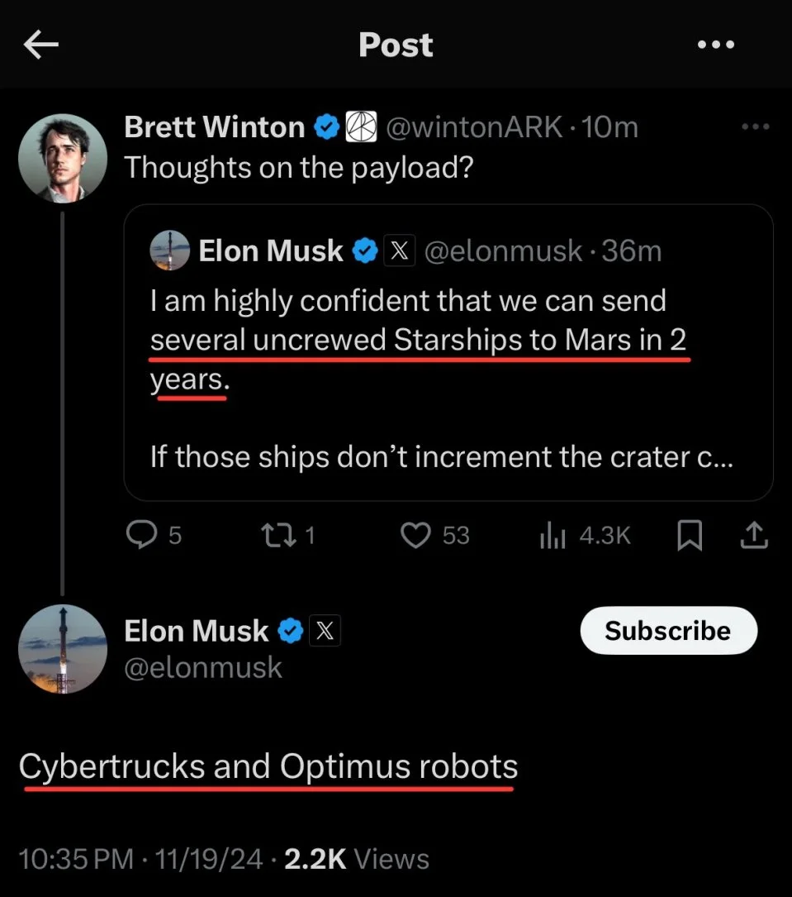Share Brett Winton's post
The width and height of the screenshot is (792, 897).
tap(753, 537)
